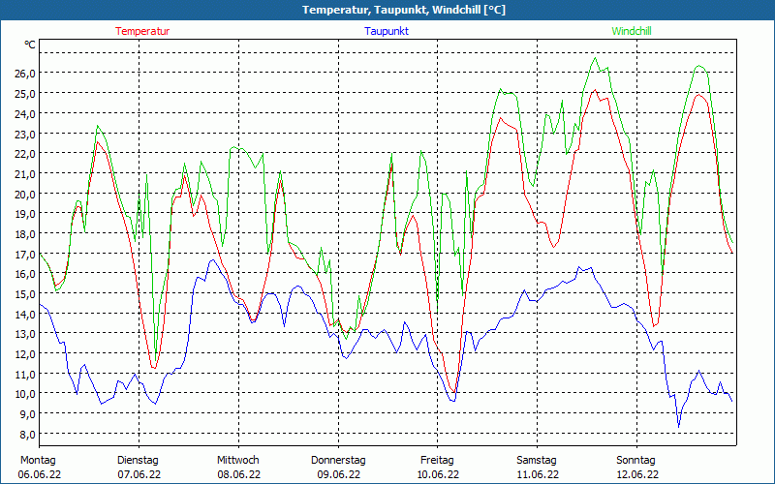Click the 19,0 y-axis value
Viewport: 775px width, 484px height.
pyautogui.click(x=25, y=214)
